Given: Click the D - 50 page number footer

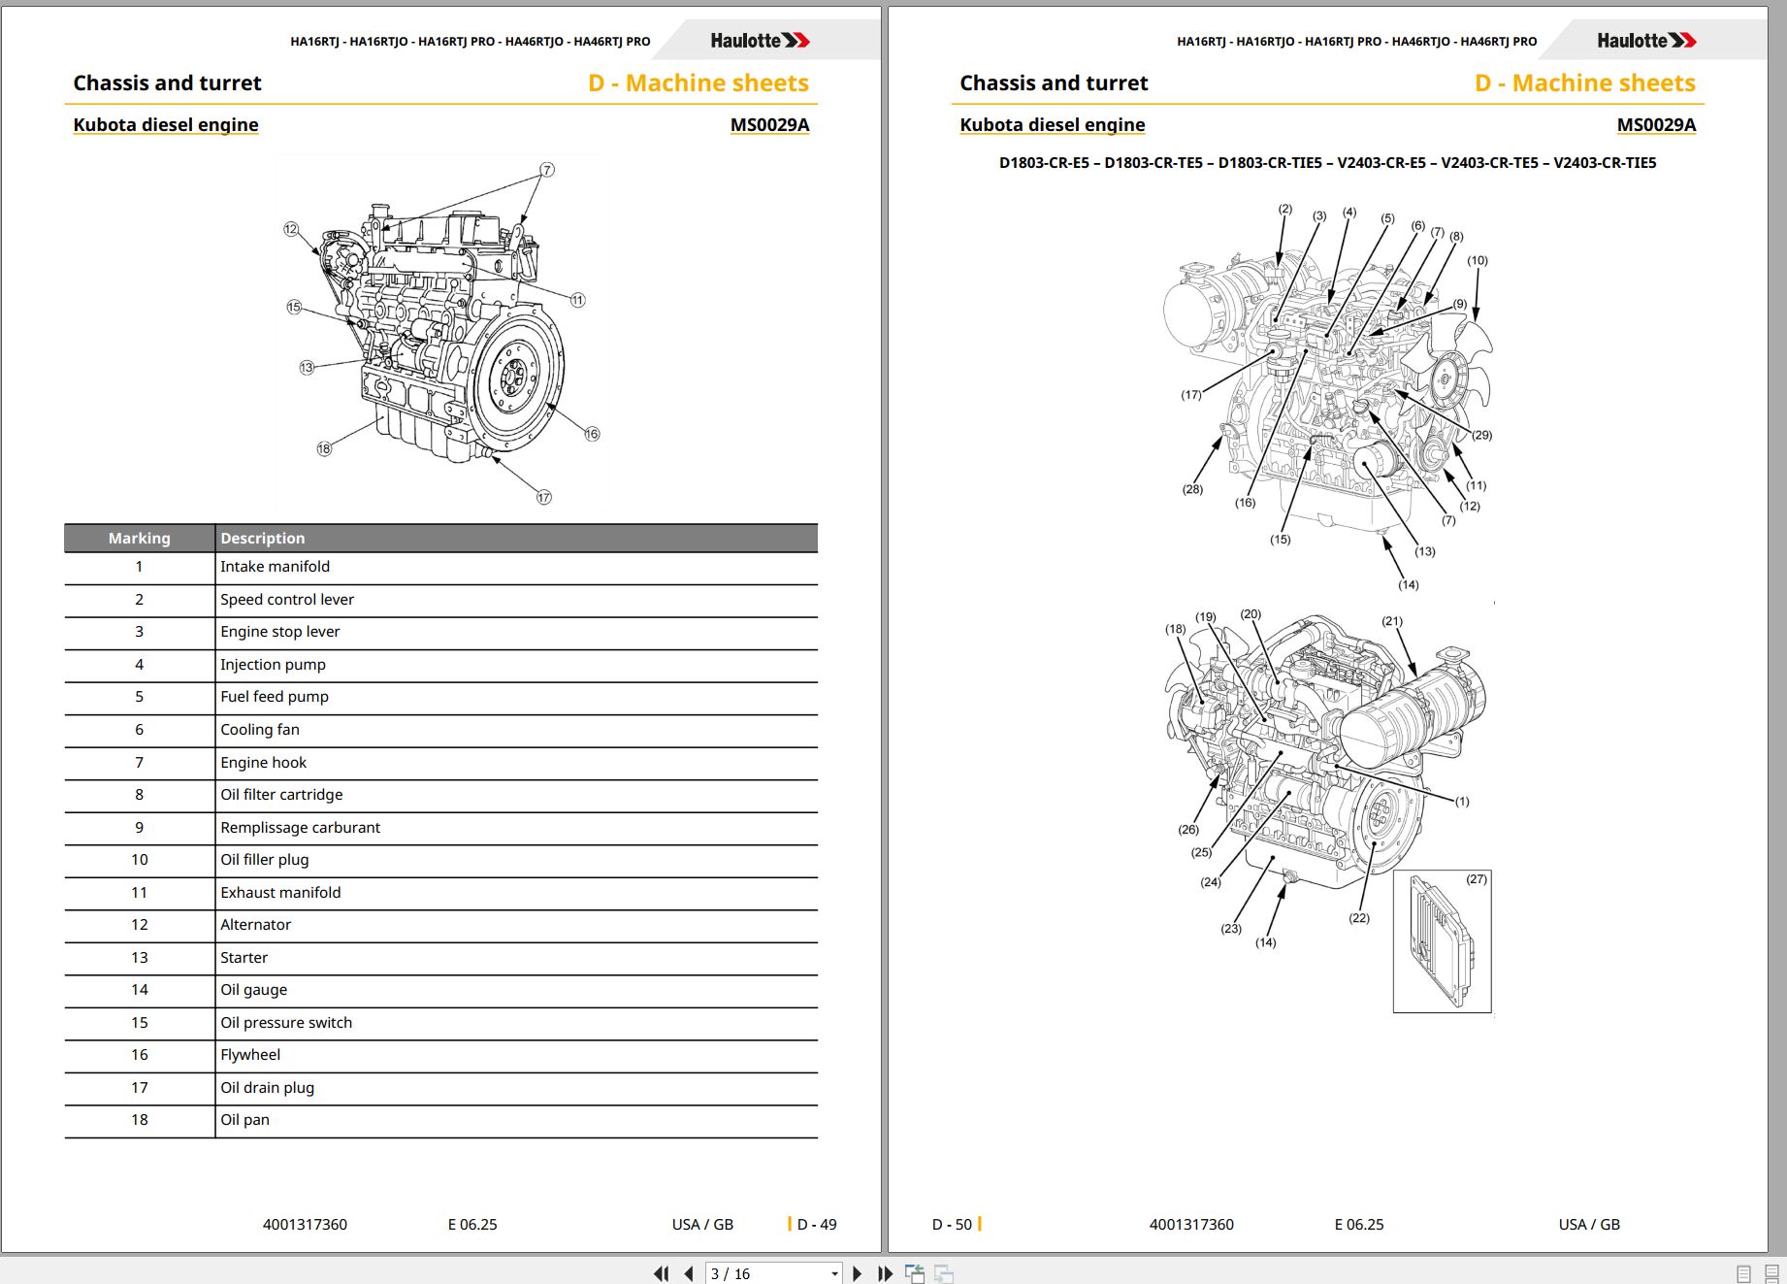Looking at the screenshot, I should (952, 1225).
